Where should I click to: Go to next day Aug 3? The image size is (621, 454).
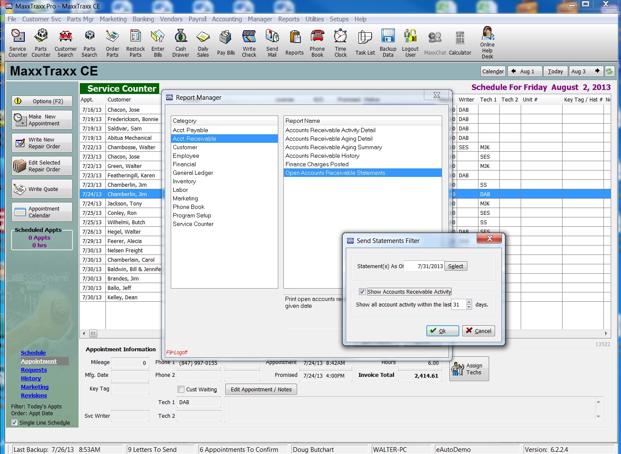[586, 71]
